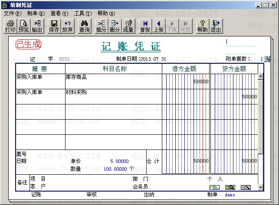
Task: Click the 科目名称 column header
Action: (114, 68)
